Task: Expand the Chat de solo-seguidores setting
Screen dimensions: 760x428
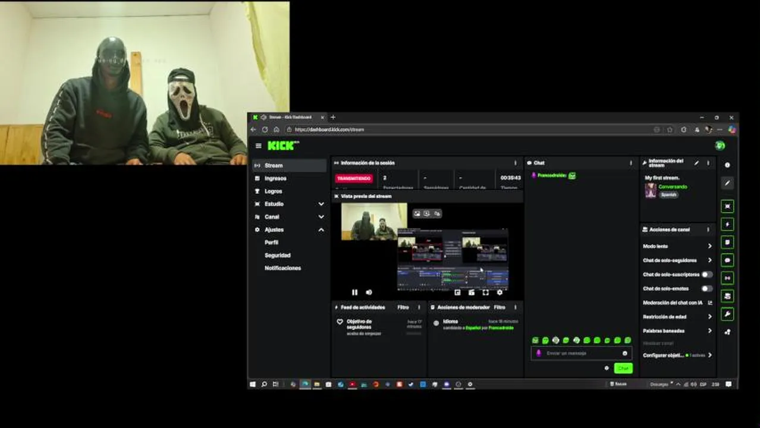Action: click(677, 260)
